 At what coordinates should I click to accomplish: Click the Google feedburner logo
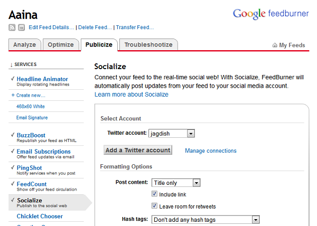coord(271,14)
